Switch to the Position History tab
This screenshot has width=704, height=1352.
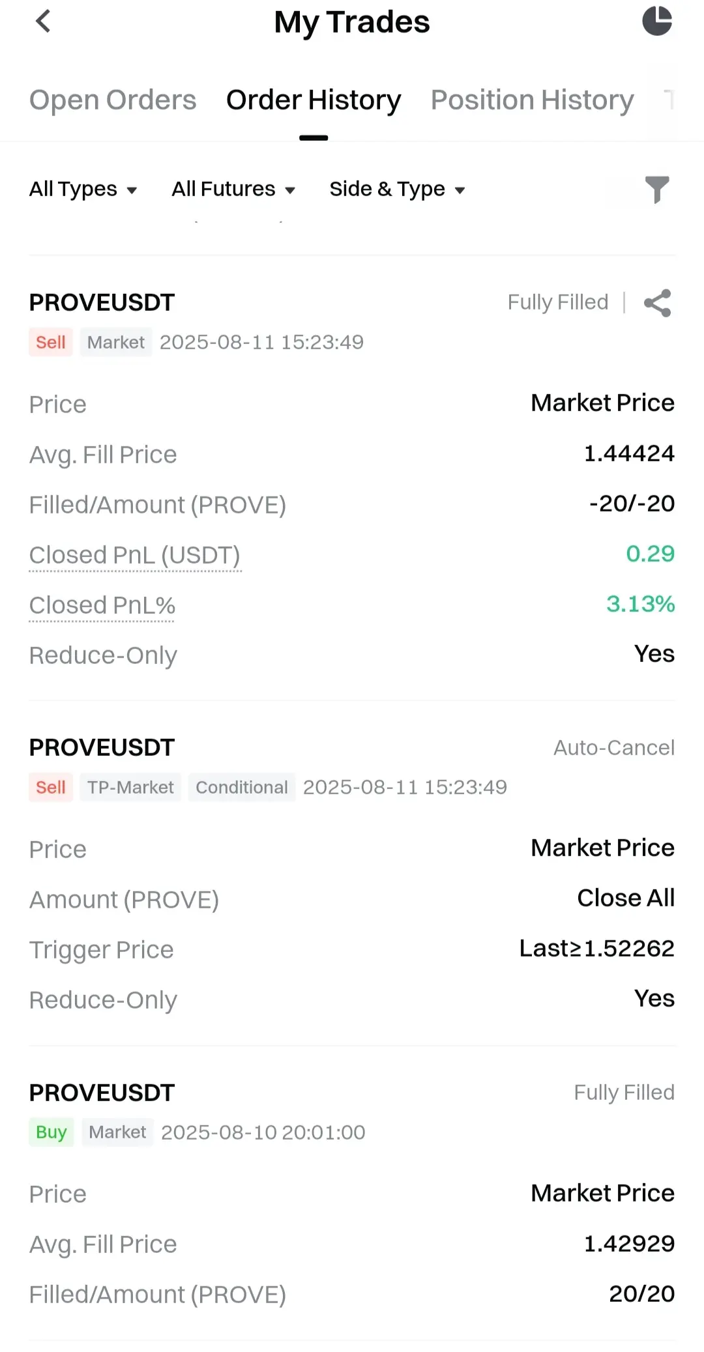pyautogui.click(x=533, y=100)
